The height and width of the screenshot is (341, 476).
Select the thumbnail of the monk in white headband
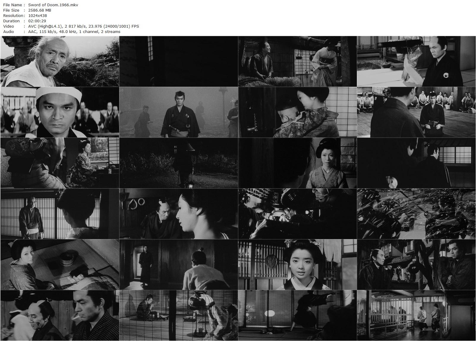click(59, 113)
